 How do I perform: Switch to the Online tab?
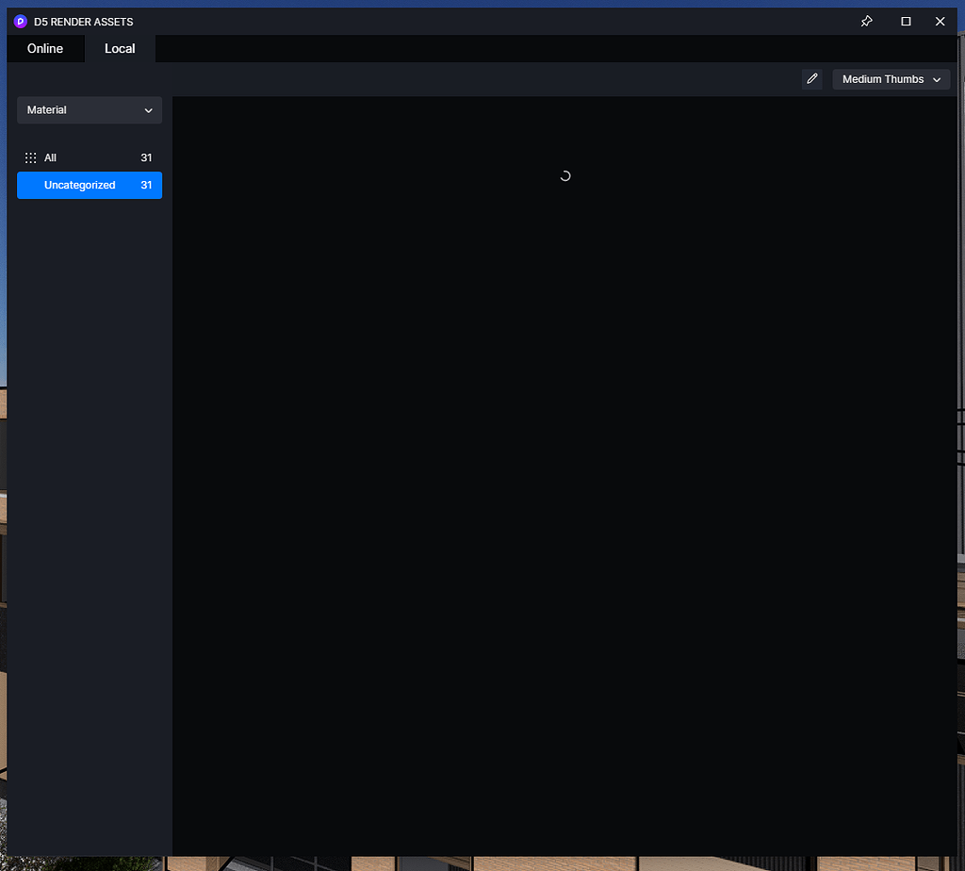[44, 48]
